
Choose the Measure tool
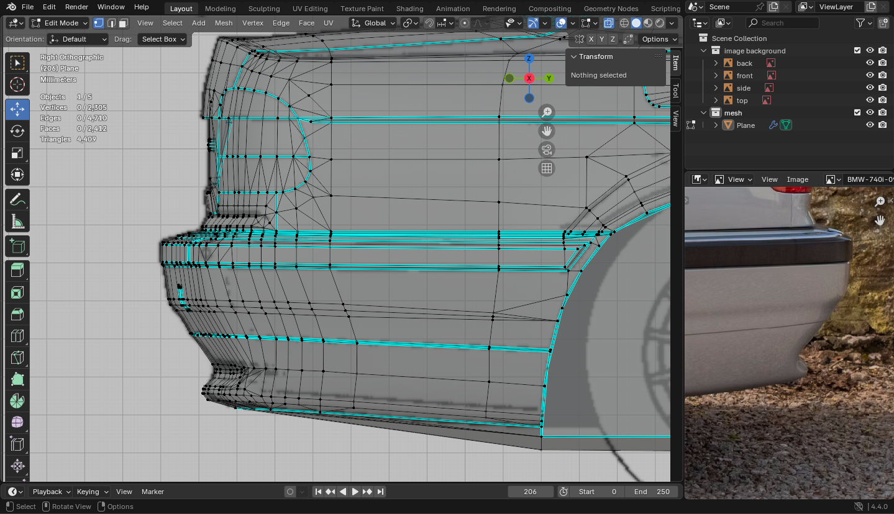[17, 222]
